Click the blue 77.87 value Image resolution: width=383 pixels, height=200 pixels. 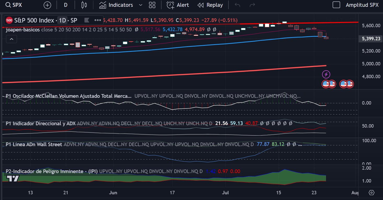click(x=263, y=144)
